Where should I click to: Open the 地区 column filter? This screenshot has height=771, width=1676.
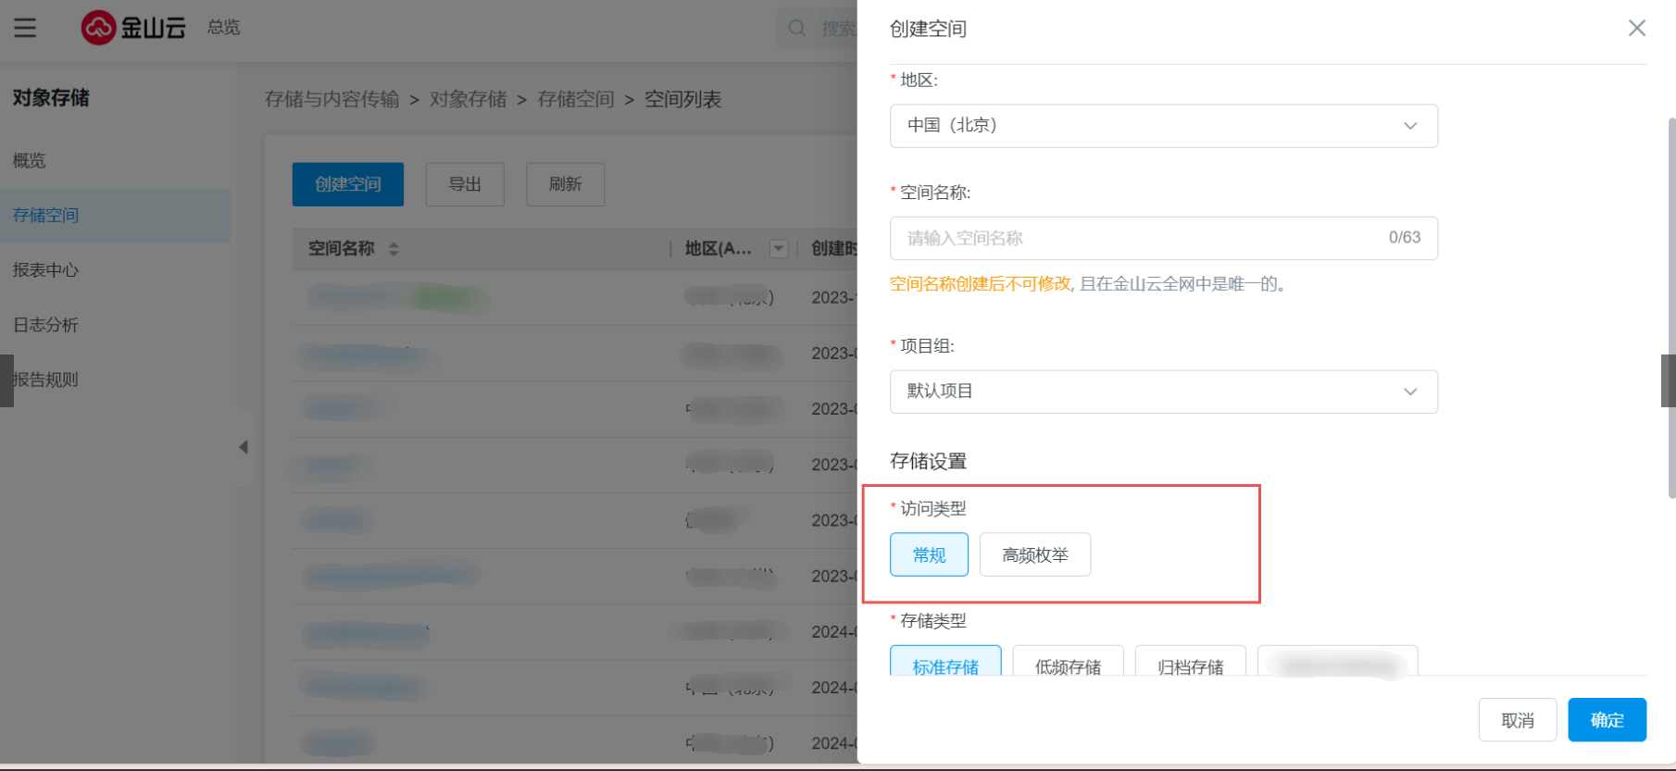(779, 249)
